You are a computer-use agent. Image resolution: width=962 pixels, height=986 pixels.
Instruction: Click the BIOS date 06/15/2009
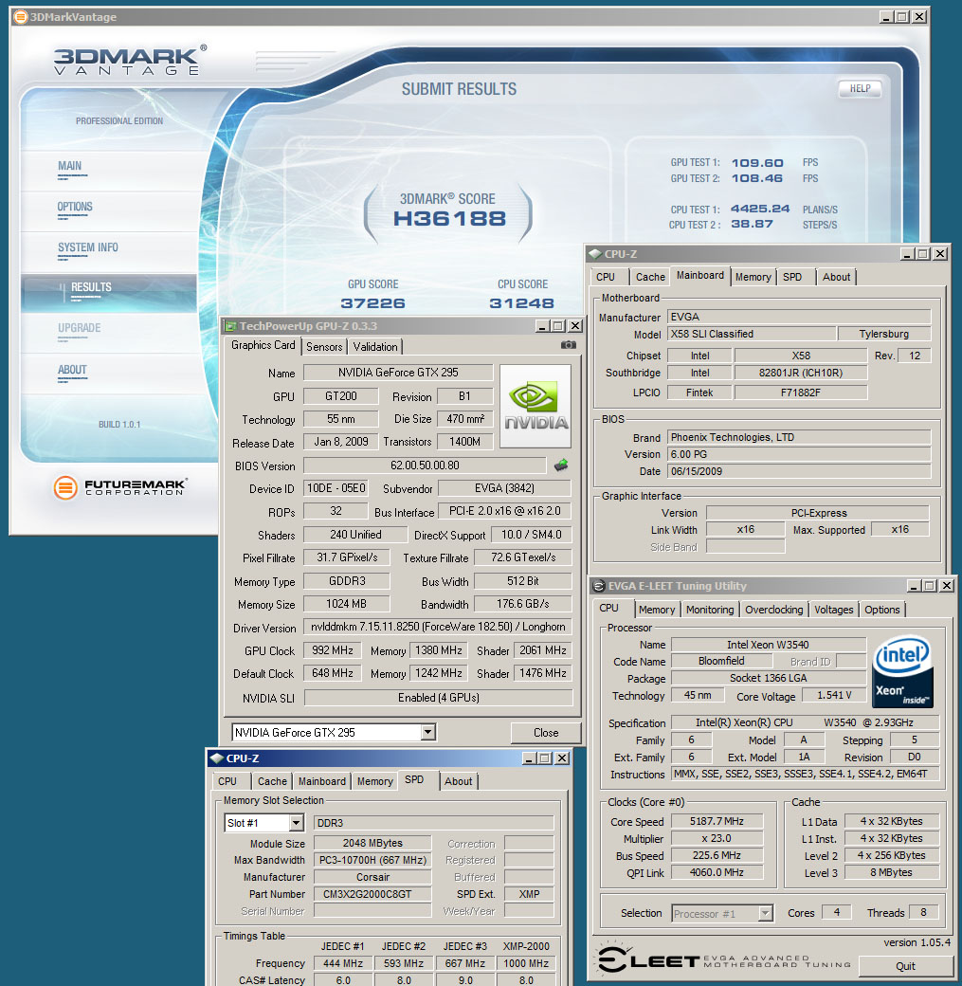[799, 471]
